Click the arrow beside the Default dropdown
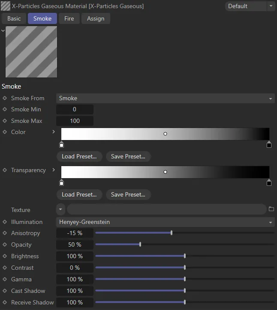Screen dimensions: 277x310 (271, 6)
